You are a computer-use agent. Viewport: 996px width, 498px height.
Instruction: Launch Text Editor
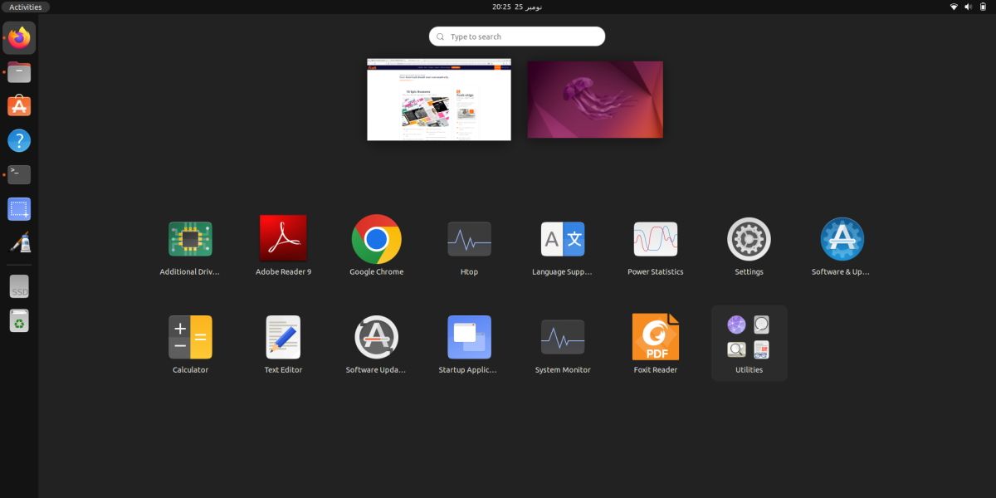point(283,337)
